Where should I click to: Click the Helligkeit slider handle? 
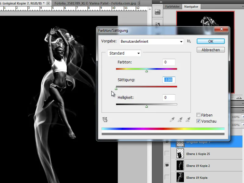[146, 106]
